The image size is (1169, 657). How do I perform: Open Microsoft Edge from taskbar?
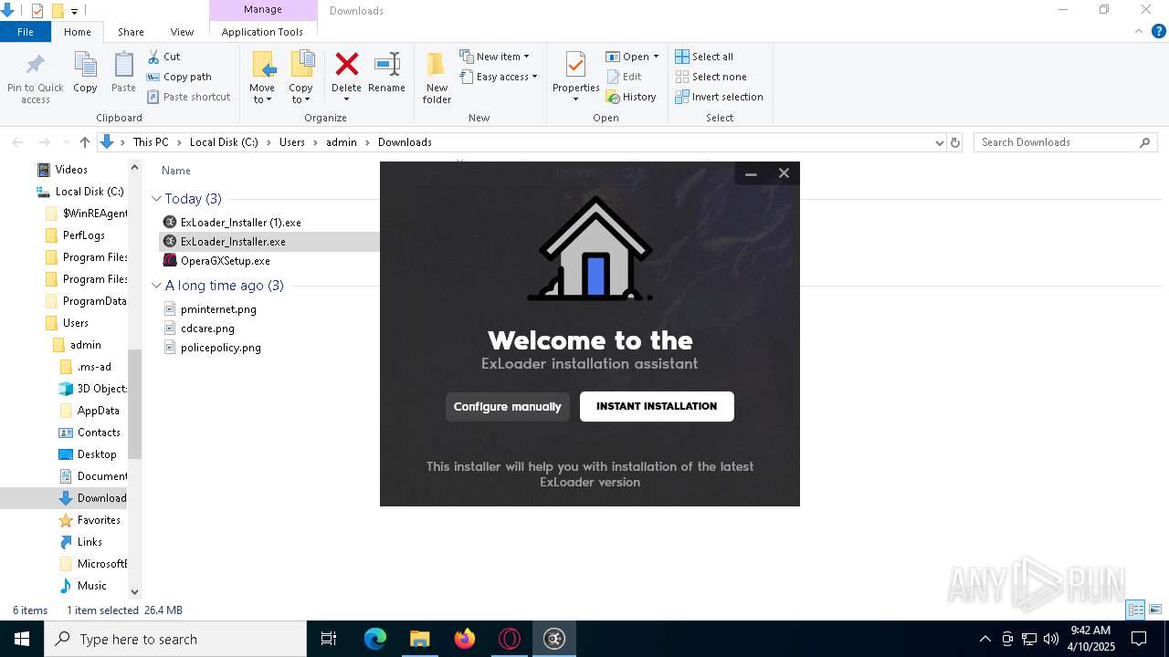pyautogui.click(x=375, y=639)
